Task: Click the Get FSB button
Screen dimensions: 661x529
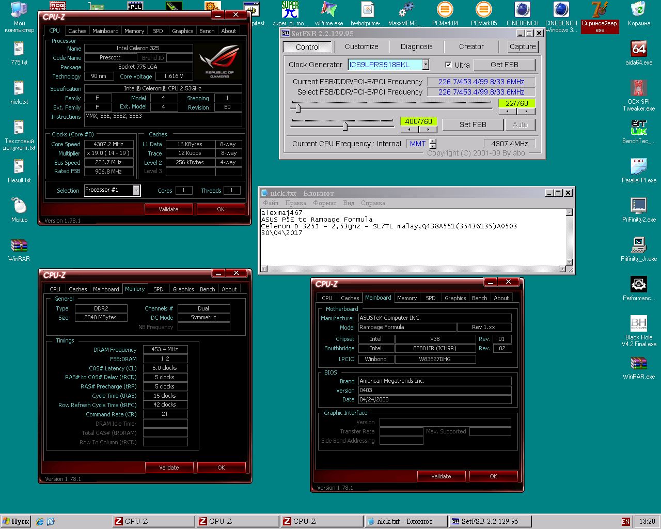Action: coord(505,65)
